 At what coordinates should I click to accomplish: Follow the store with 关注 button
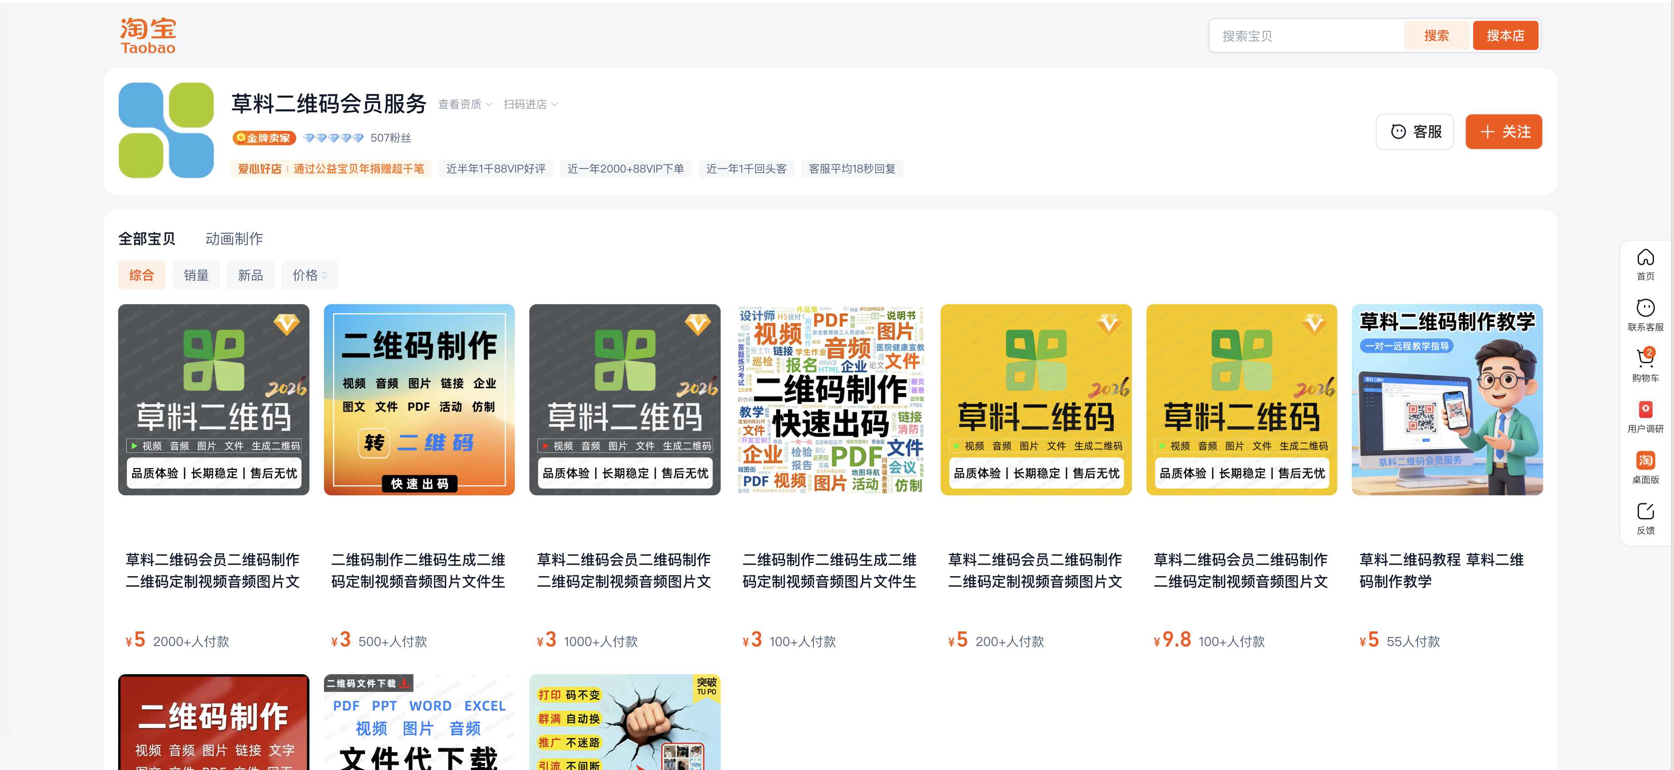click(x=1504, y=132)
